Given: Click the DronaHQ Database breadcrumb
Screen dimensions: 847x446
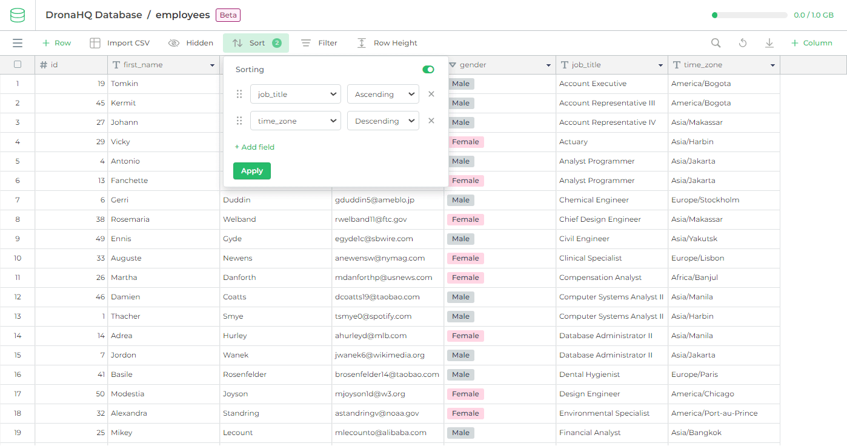Looking at the screenshot, I should coord(94,15).
